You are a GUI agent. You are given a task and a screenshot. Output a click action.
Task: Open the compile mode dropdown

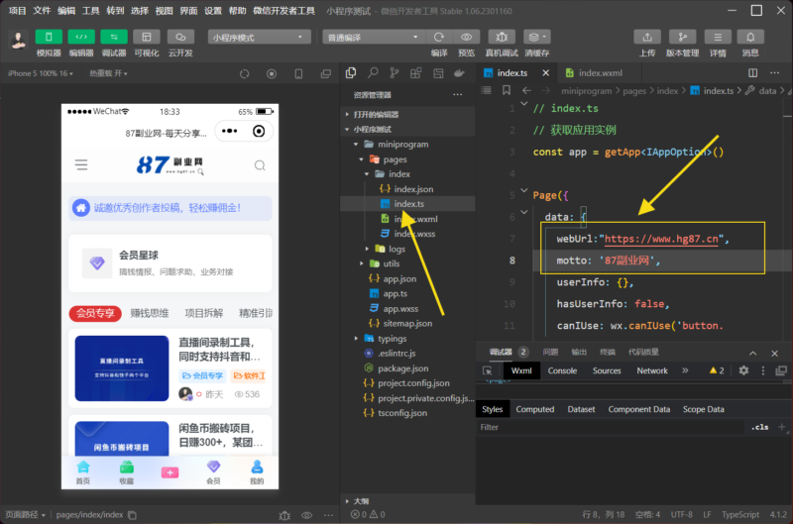pyautogui.click(x=374, y=37)
